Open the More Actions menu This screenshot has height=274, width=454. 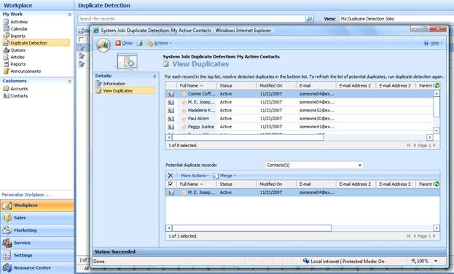pos(195,176)
